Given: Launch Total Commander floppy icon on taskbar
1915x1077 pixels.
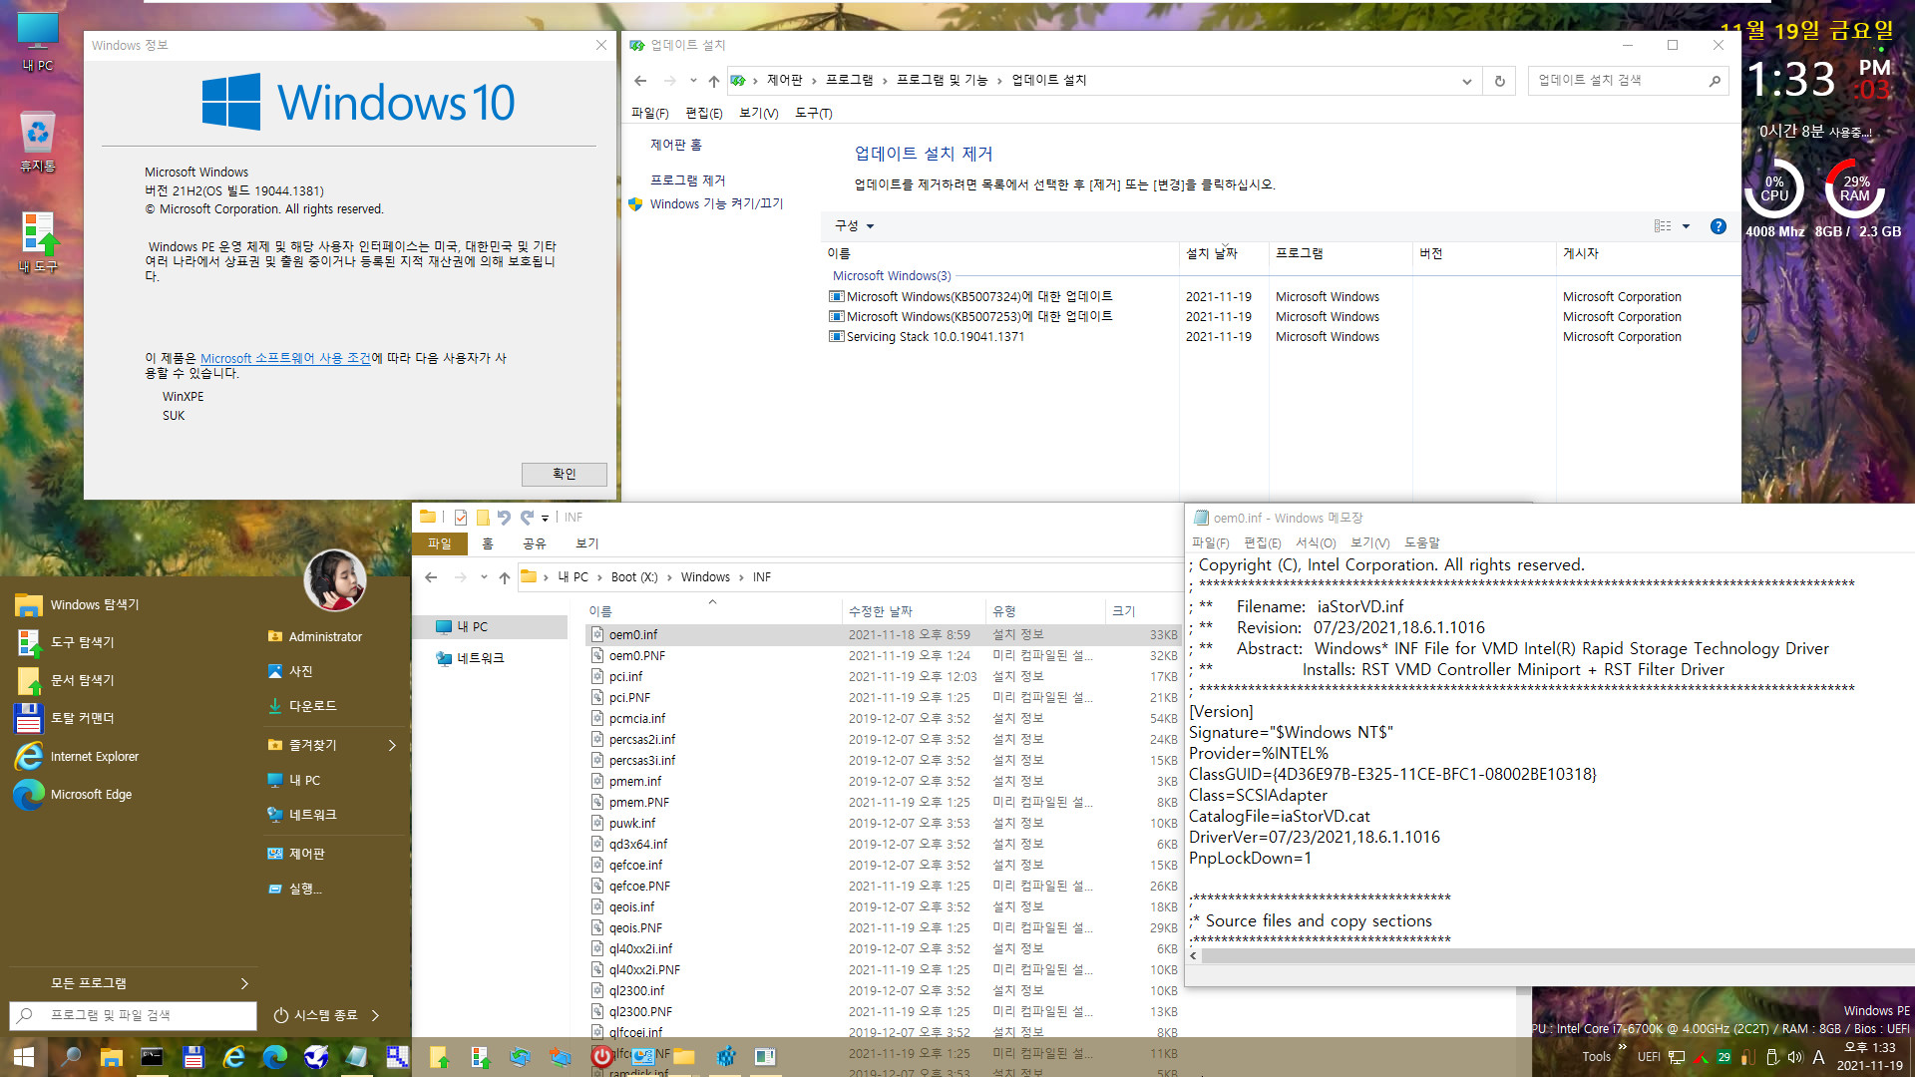Looking at the screenshot, I should [193, 1057].
